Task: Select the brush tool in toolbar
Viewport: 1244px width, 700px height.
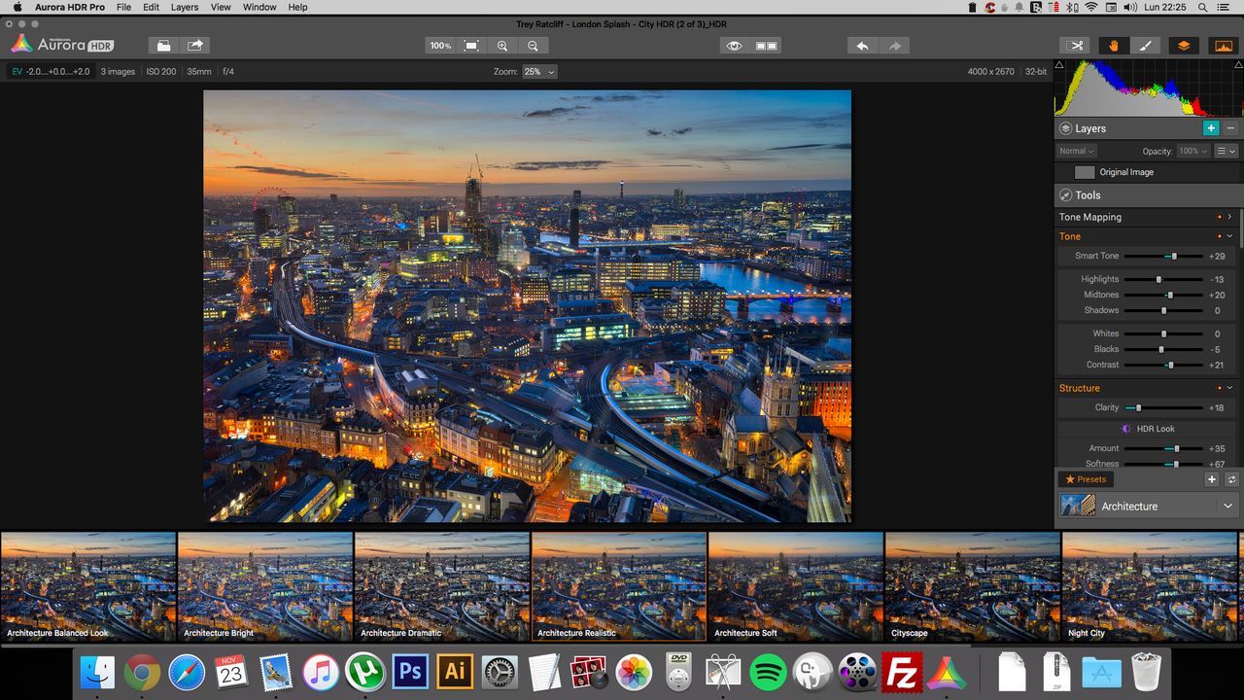Action: tap(1146, 46)
